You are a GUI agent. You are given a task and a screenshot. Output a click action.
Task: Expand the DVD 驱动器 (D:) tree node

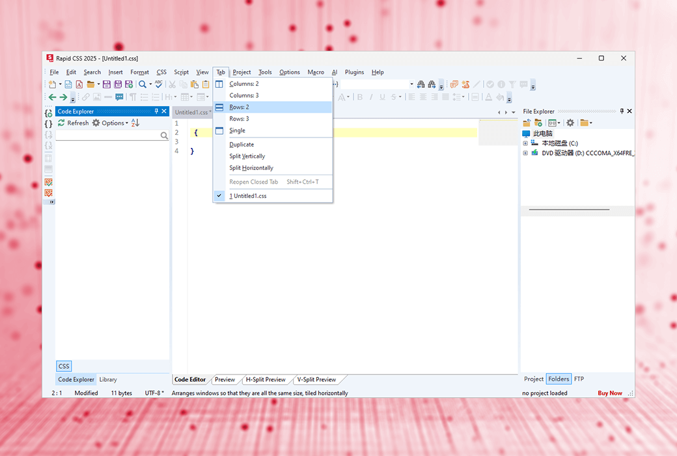click(x=525, y=153)
